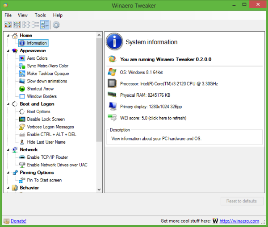Collapse the Behavior tree node
The image size is (268, 227).
(x=8, y=188)
